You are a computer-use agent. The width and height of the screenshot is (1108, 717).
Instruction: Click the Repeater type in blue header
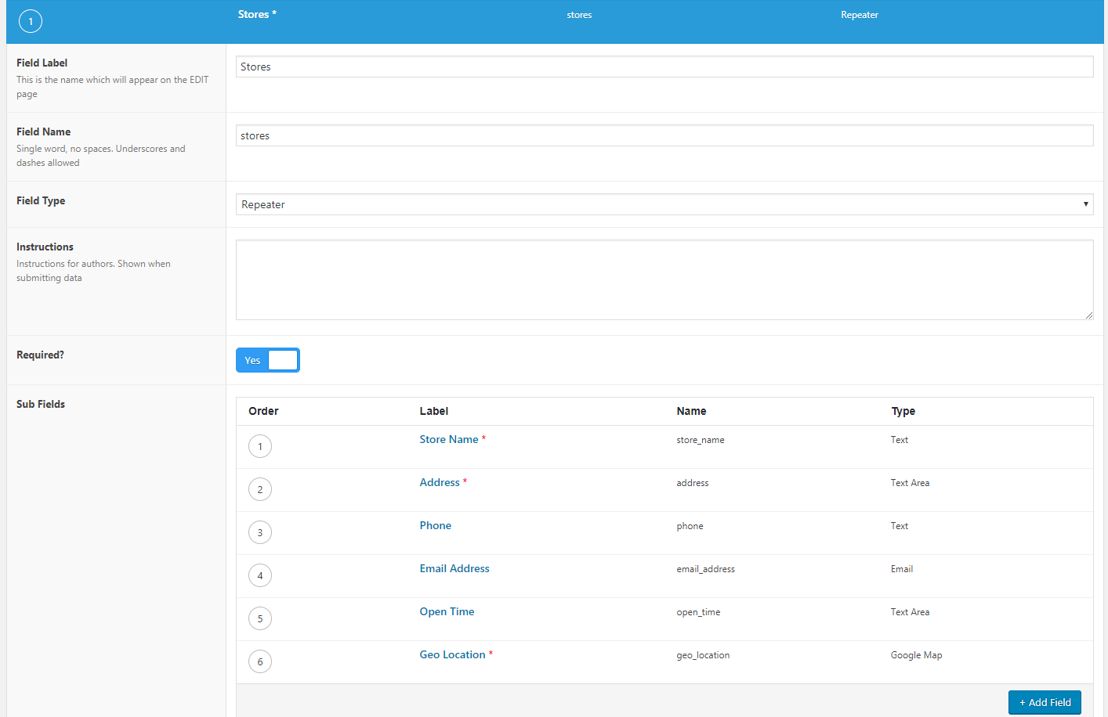pos(860,15)
